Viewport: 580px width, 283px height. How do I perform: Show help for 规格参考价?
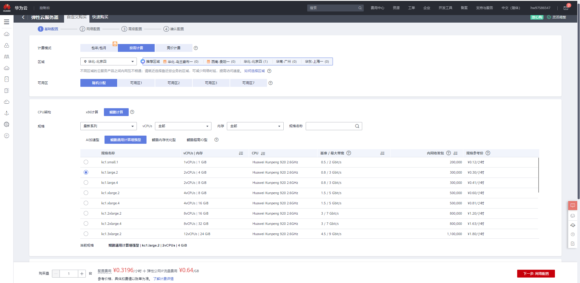(488, 153)
